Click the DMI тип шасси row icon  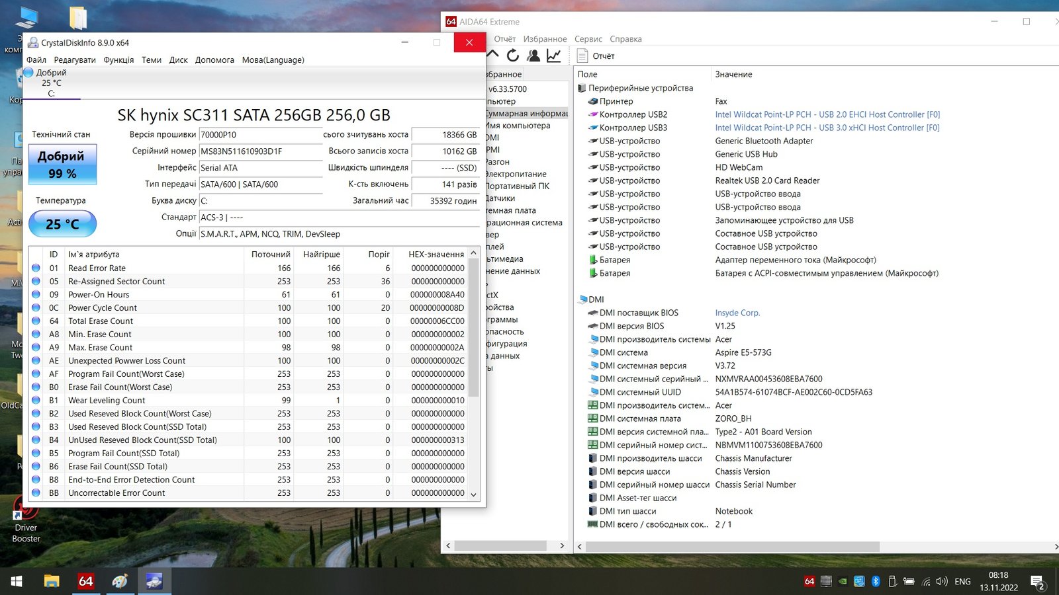[x=593, y=511]
